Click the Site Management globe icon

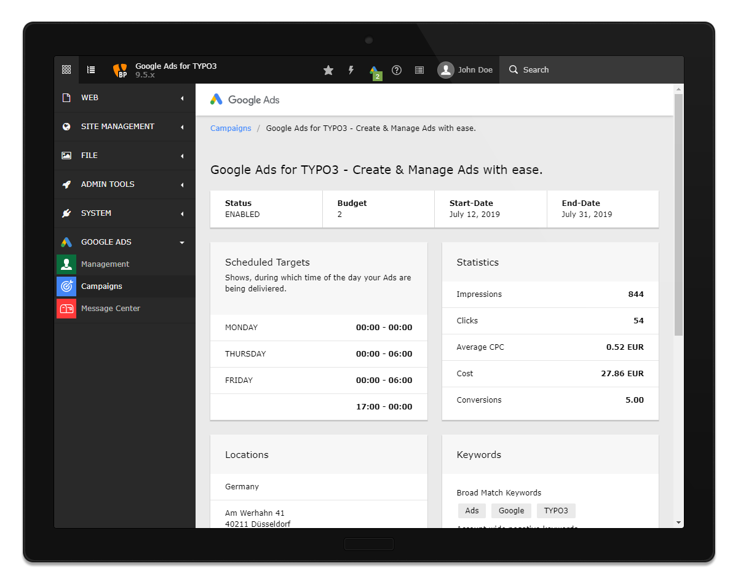coord(66,127)
